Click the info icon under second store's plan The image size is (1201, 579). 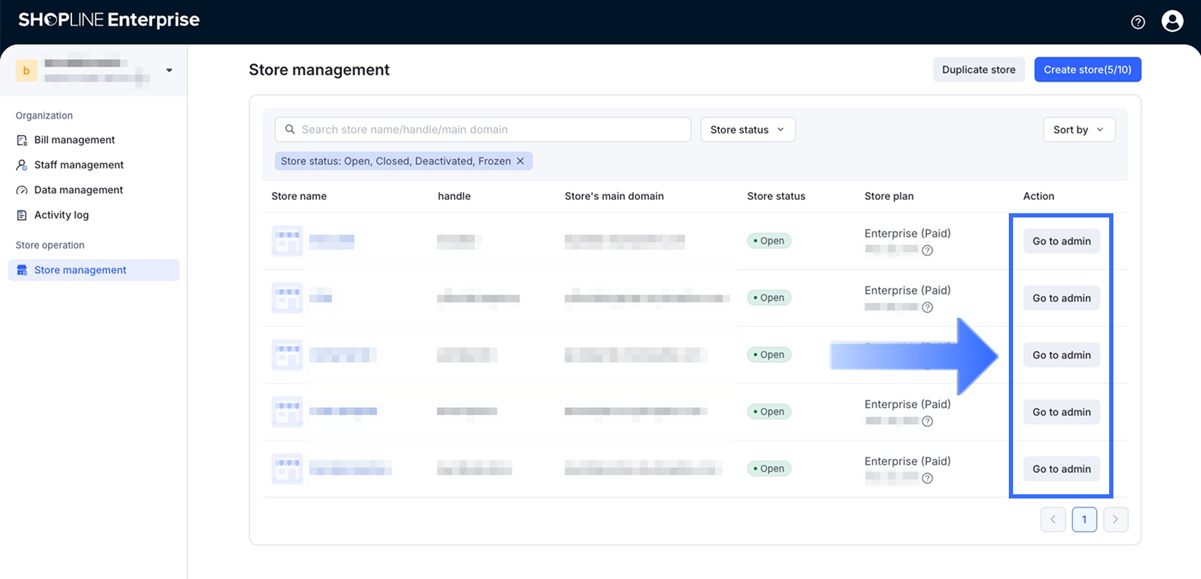[x=928, y=307]
